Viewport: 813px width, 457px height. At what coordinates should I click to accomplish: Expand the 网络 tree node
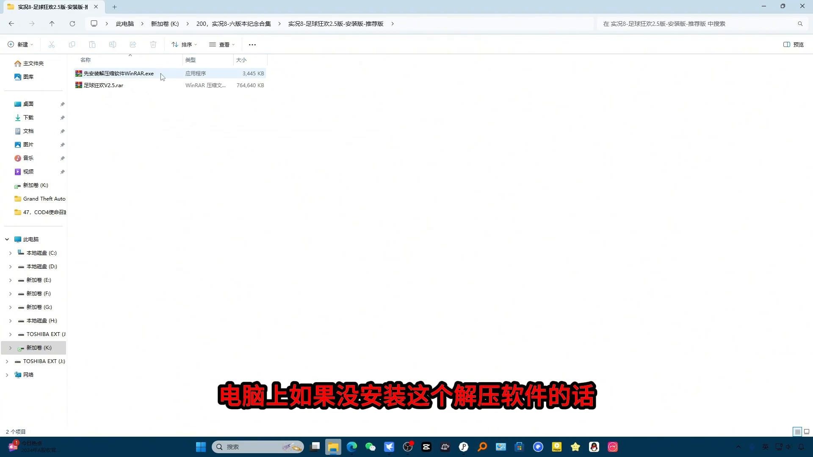click(x=7, y=374)
